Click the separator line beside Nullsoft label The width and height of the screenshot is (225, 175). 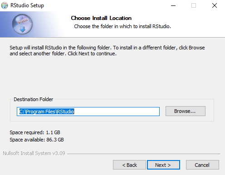[x=144, y=154]
